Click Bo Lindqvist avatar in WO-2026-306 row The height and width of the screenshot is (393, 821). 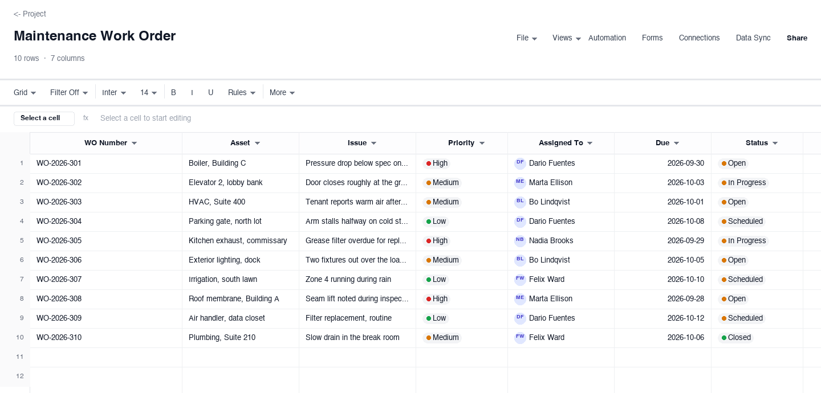[520, 260]
